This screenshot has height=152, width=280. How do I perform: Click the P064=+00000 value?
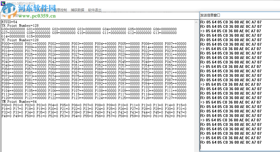coord(12,73)
